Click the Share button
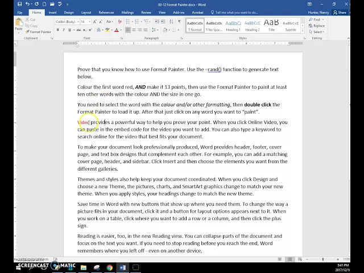 (x=340, y=13)
